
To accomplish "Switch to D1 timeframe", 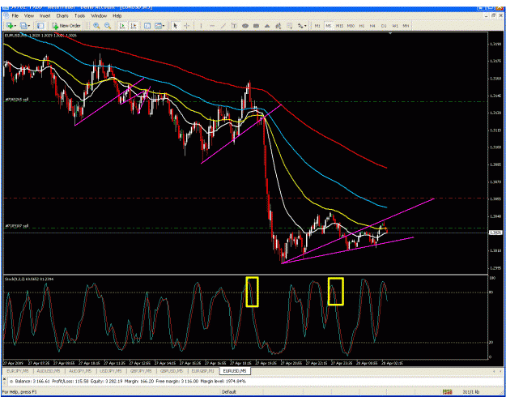I will click(384, 26).
